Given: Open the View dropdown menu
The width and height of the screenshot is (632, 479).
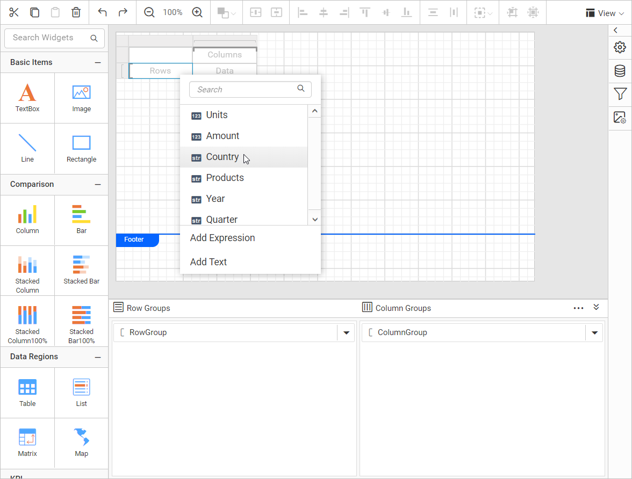Looking at the screenshot, I should pyautogui.click(x=605, y=13).
